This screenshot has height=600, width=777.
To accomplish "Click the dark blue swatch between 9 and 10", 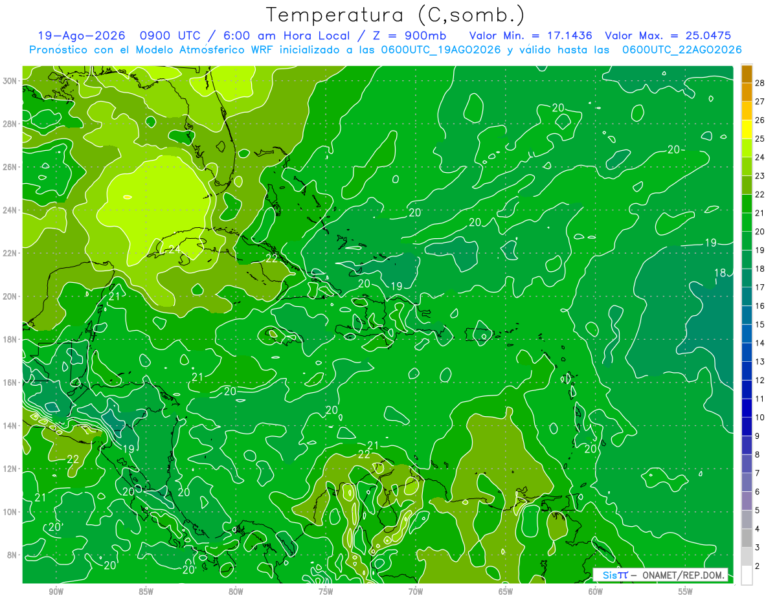I will 747,427.
